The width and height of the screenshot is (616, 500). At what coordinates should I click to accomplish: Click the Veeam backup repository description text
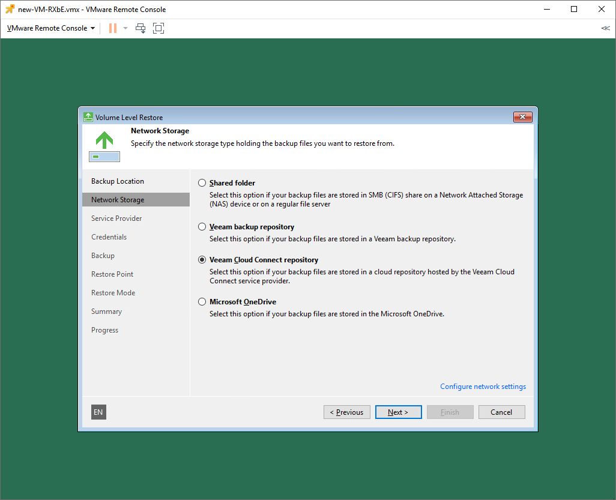pyautogui.click(x=333, y=239)
